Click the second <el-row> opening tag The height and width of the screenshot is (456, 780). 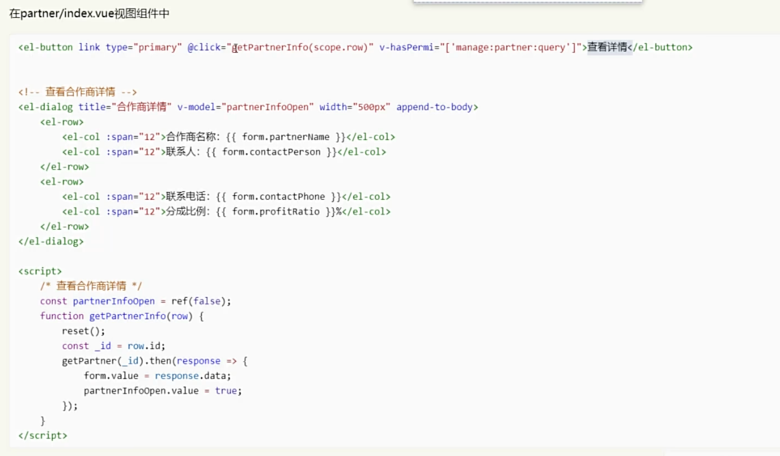(62, 182)
